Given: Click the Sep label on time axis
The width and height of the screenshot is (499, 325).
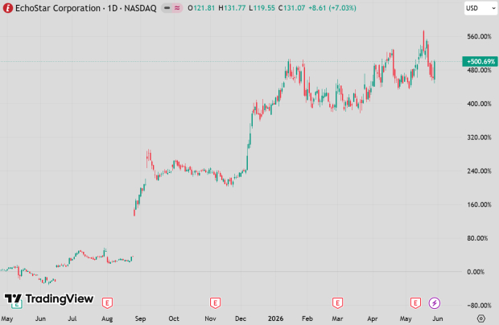Looking at the screenshot, I should 140,319.
